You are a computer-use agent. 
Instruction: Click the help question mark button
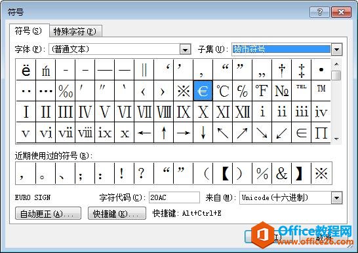(x=320, y=12)
